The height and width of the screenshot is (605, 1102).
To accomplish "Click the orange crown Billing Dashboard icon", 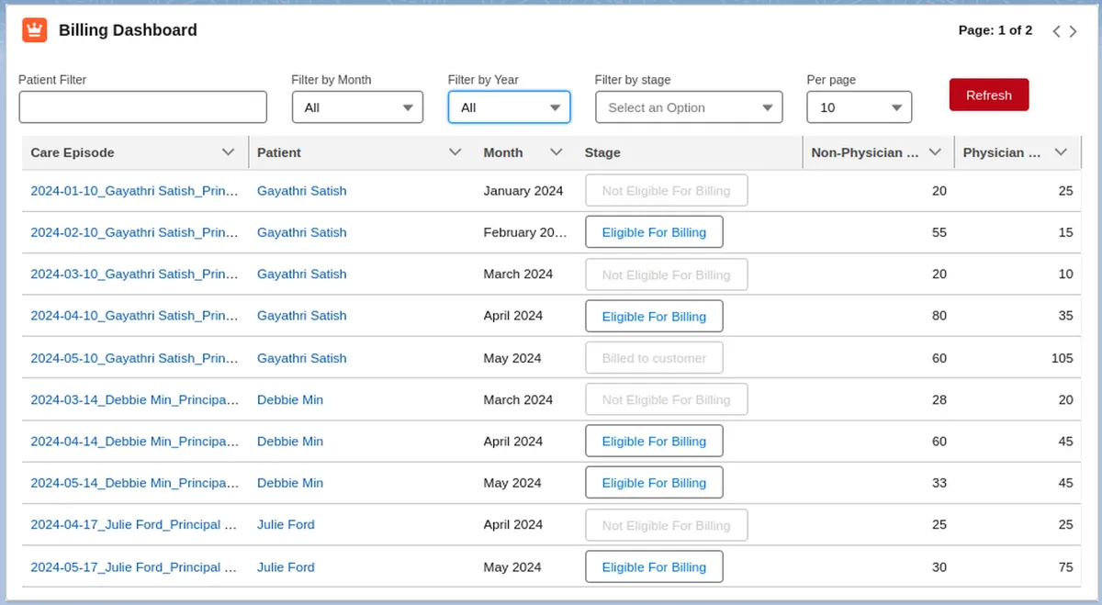I will click(35, 30).
